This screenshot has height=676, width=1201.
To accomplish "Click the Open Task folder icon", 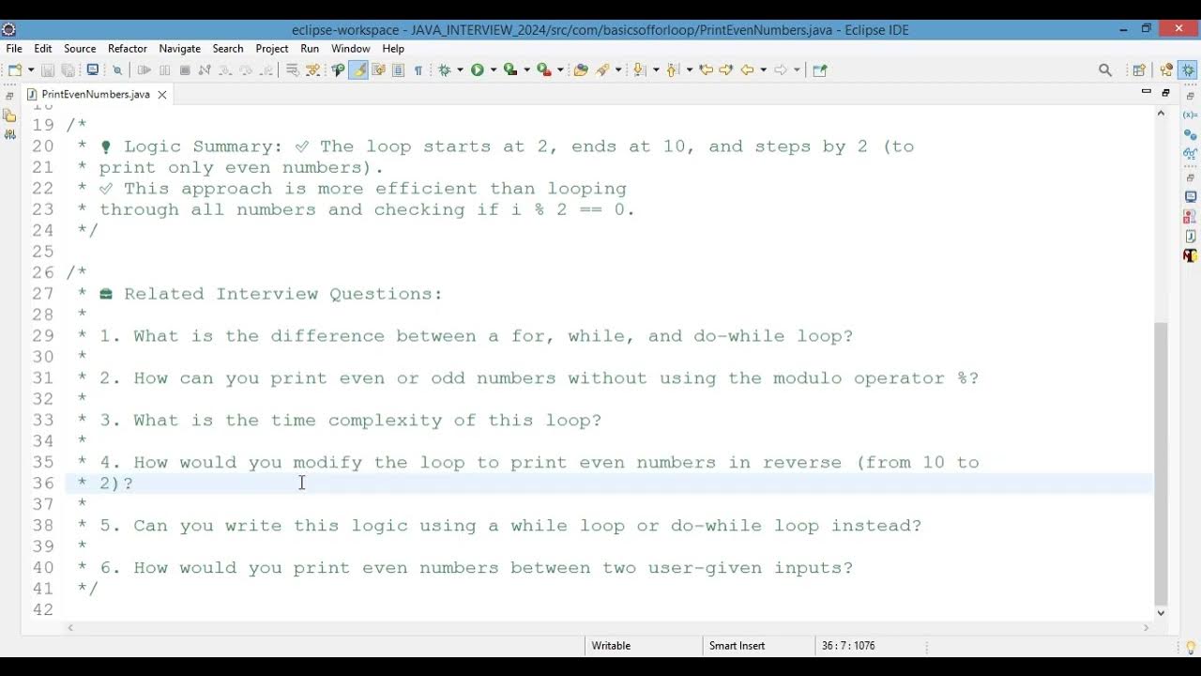I will [x=581, y=69].
